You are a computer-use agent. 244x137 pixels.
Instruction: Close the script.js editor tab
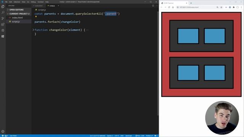coord(58,6)
